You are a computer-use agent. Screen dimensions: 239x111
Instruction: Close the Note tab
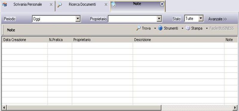(162, 4)
